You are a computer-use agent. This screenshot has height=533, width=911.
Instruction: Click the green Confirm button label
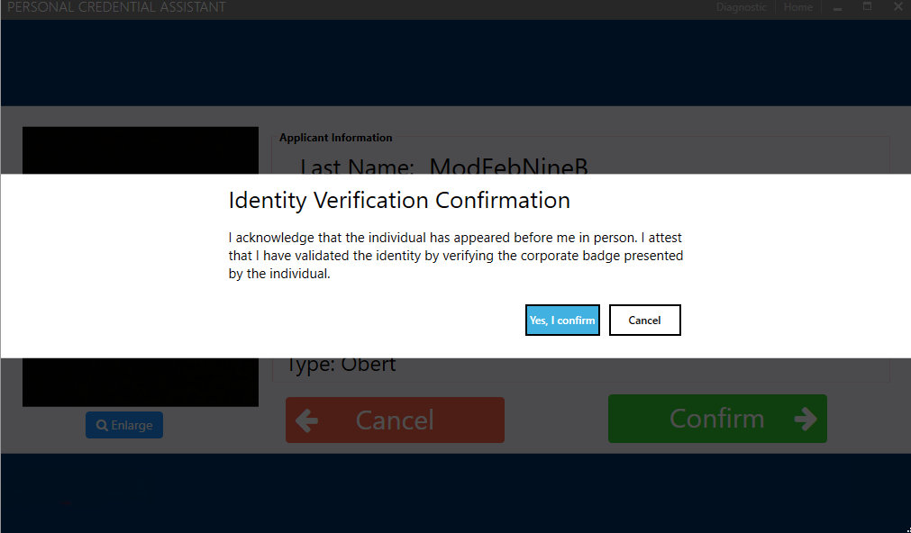(x=716, y=419)
